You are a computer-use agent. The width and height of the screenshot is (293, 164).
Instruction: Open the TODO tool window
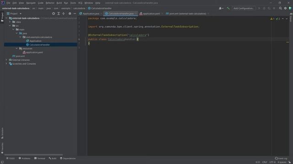tap(11, 159)
